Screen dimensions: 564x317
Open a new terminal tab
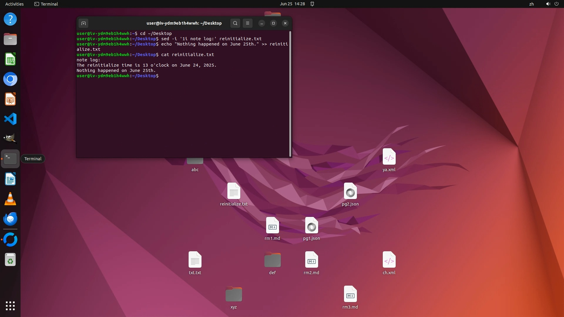point(83,23)
